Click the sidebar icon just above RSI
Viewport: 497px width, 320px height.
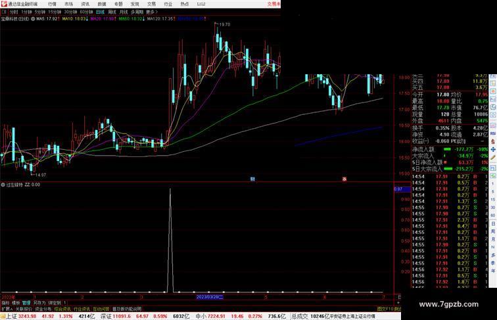point(493,126)
